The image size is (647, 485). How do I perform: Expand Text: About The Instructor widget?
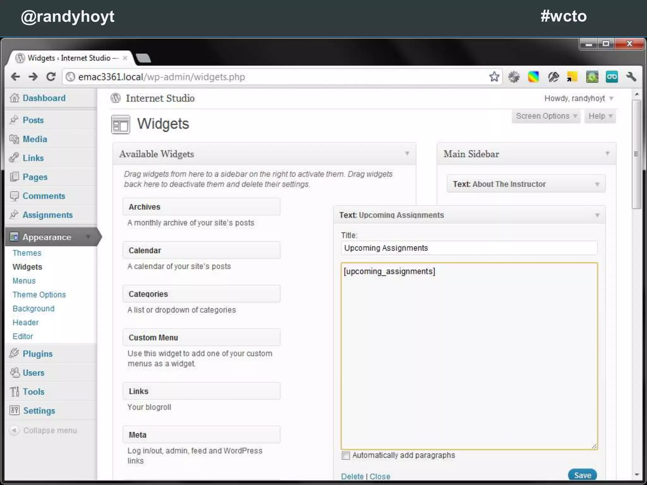point(597,184)
